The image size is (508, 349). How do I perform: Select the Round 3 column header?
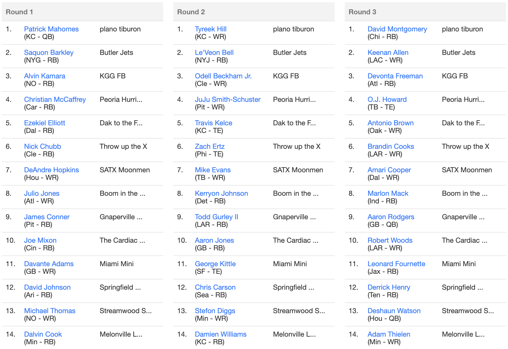425,12
